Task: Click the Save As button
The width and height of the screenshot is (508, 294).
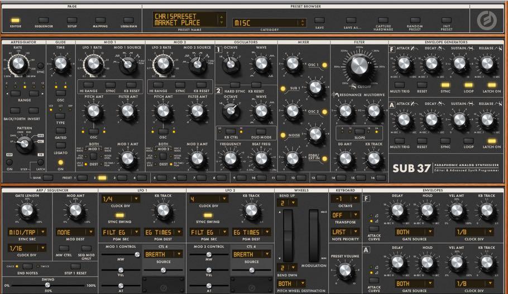Action: point(351,21)
